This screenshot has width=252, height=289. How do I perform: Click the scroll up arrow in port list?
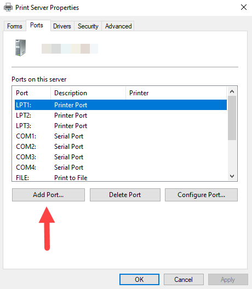[x=232, y=91]
